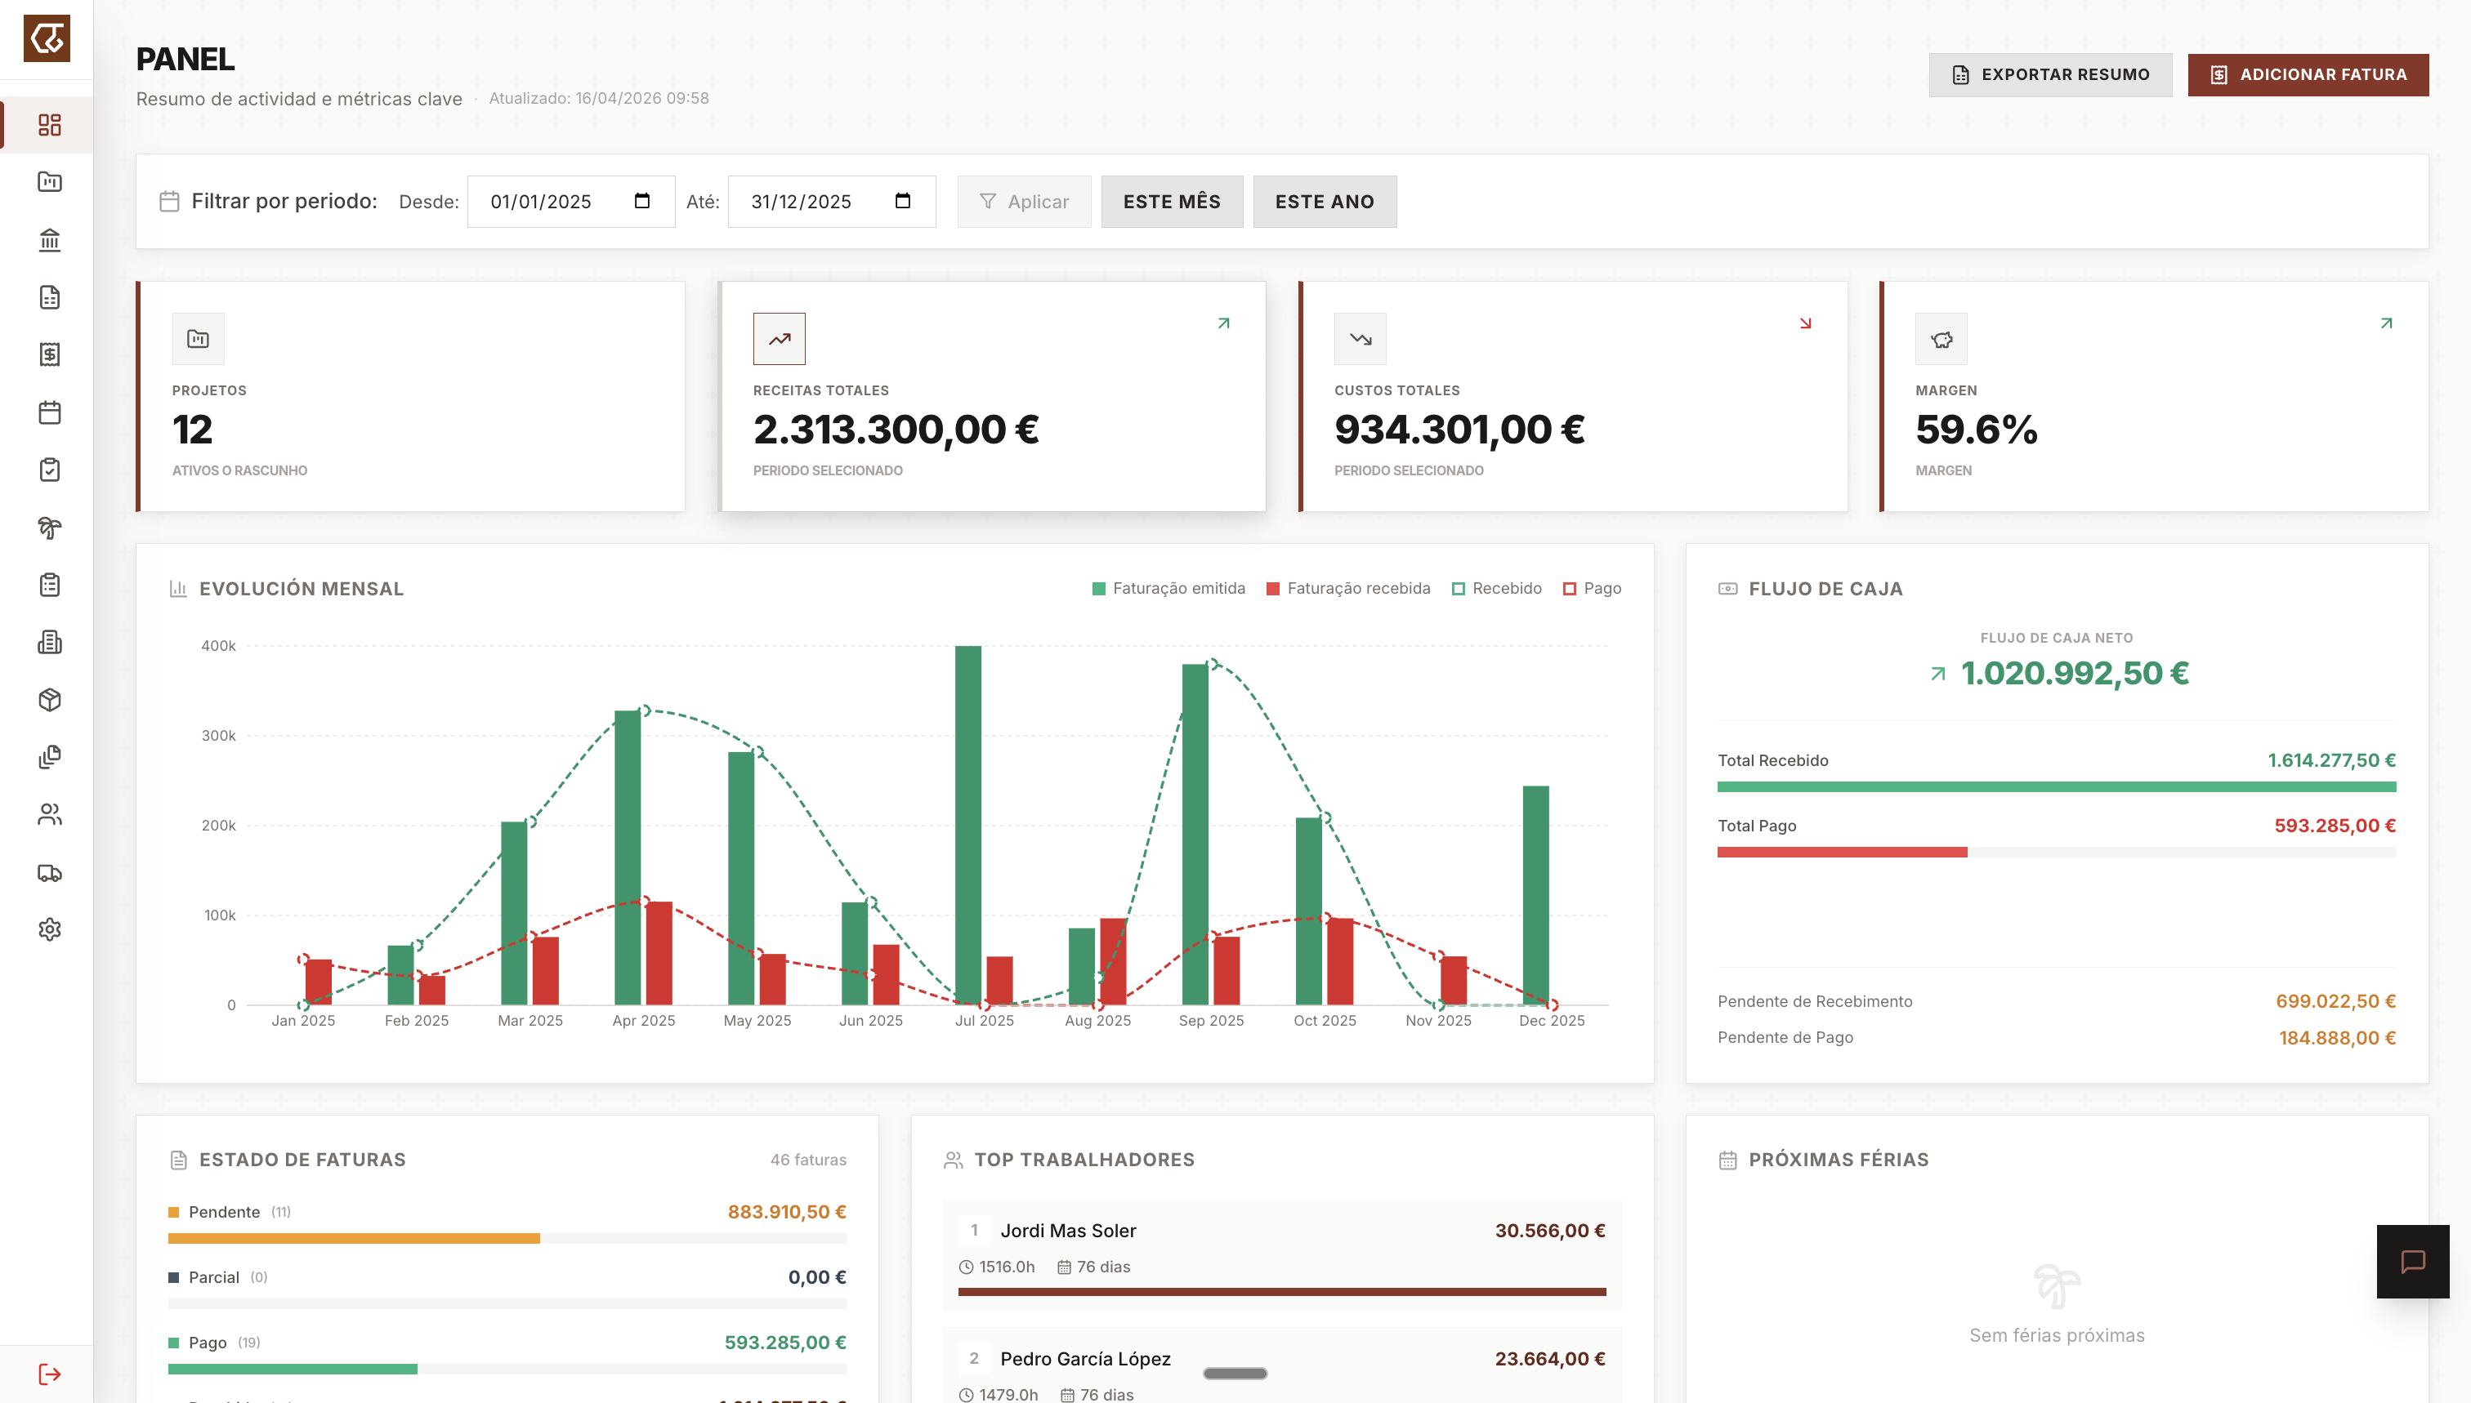
Task: Apply the period filter with Aplicar
Action: click(x=1024, y=202)
